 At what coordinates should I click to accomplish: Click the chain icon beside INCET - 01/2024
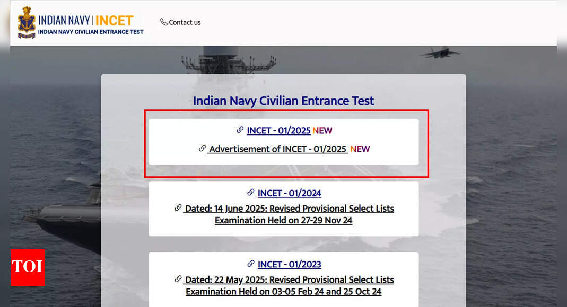point(250,192)
